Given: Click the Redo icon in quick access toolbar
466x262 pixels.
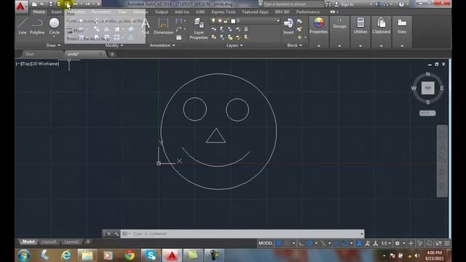Looking at the screenshot, I should click(x=87, y=4).
